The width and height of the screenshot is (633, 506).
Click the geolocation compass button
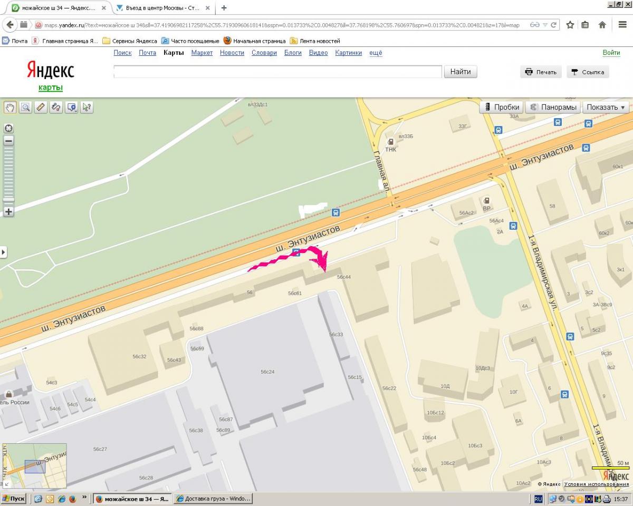[x=8, y=128]
